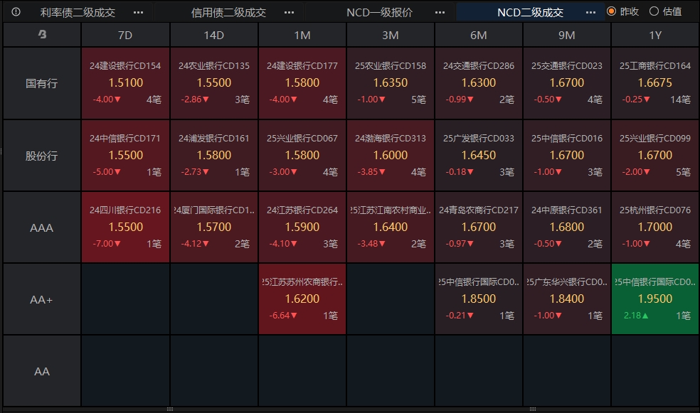Open the more menu for 信用债二级成交
Image resolution: width=700 pixels, height=413 pixels.
[290, 13]
